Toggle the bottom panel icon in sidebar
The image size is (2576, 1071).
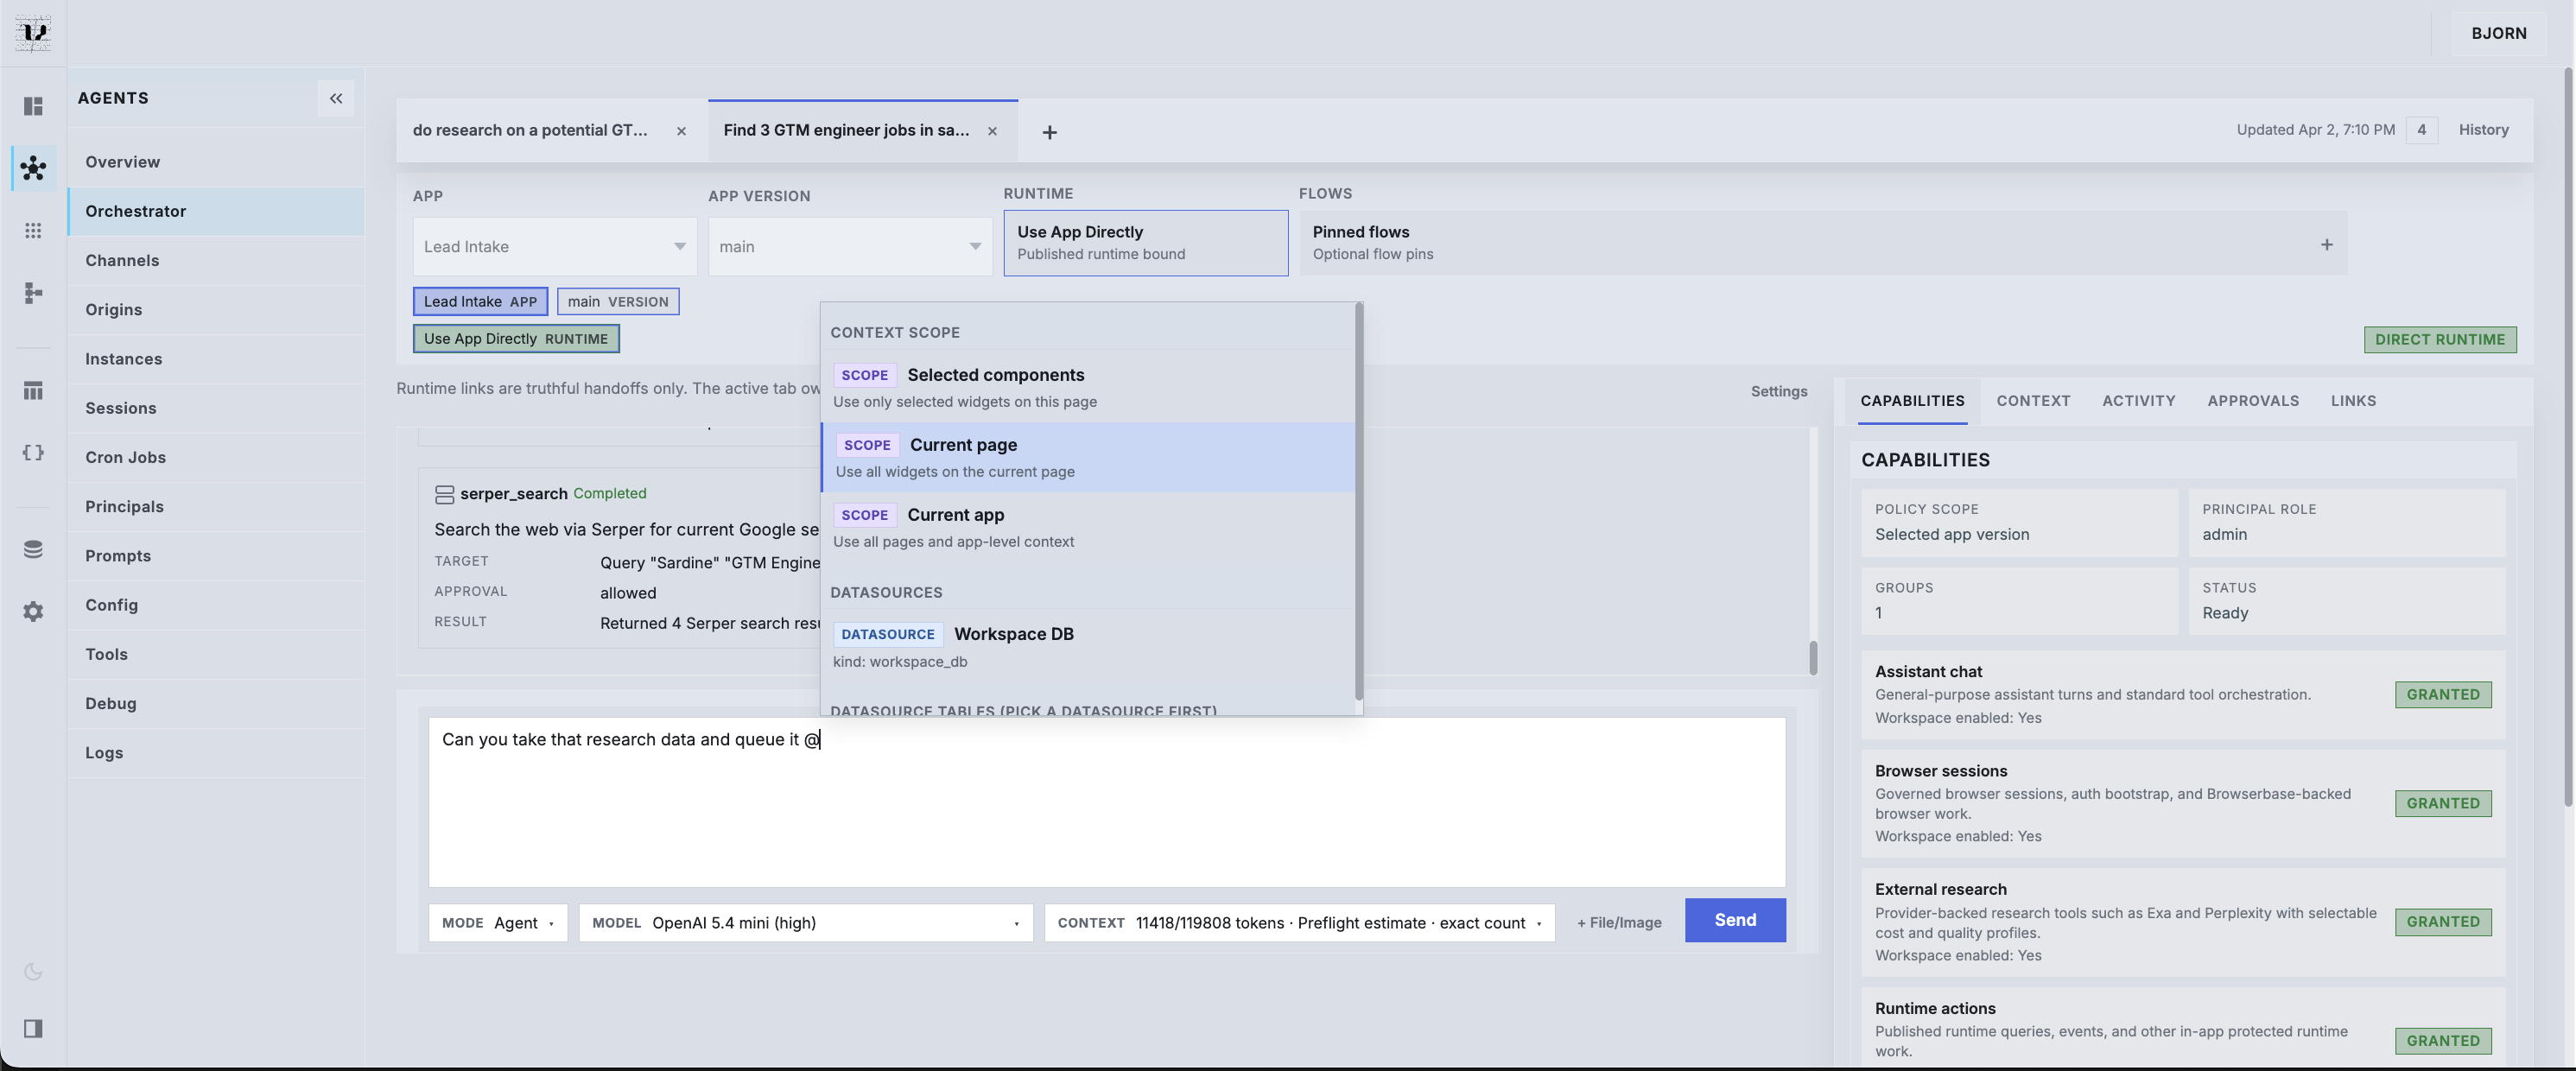click(33, 1028)
